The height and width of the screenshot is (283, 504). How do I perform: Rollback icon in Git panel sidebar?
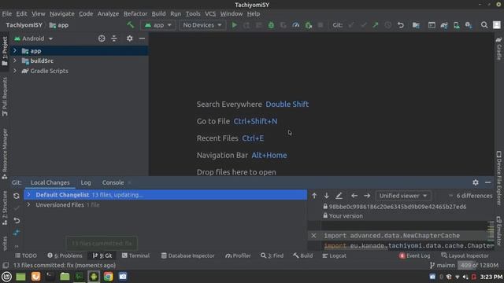coord(17,220)
